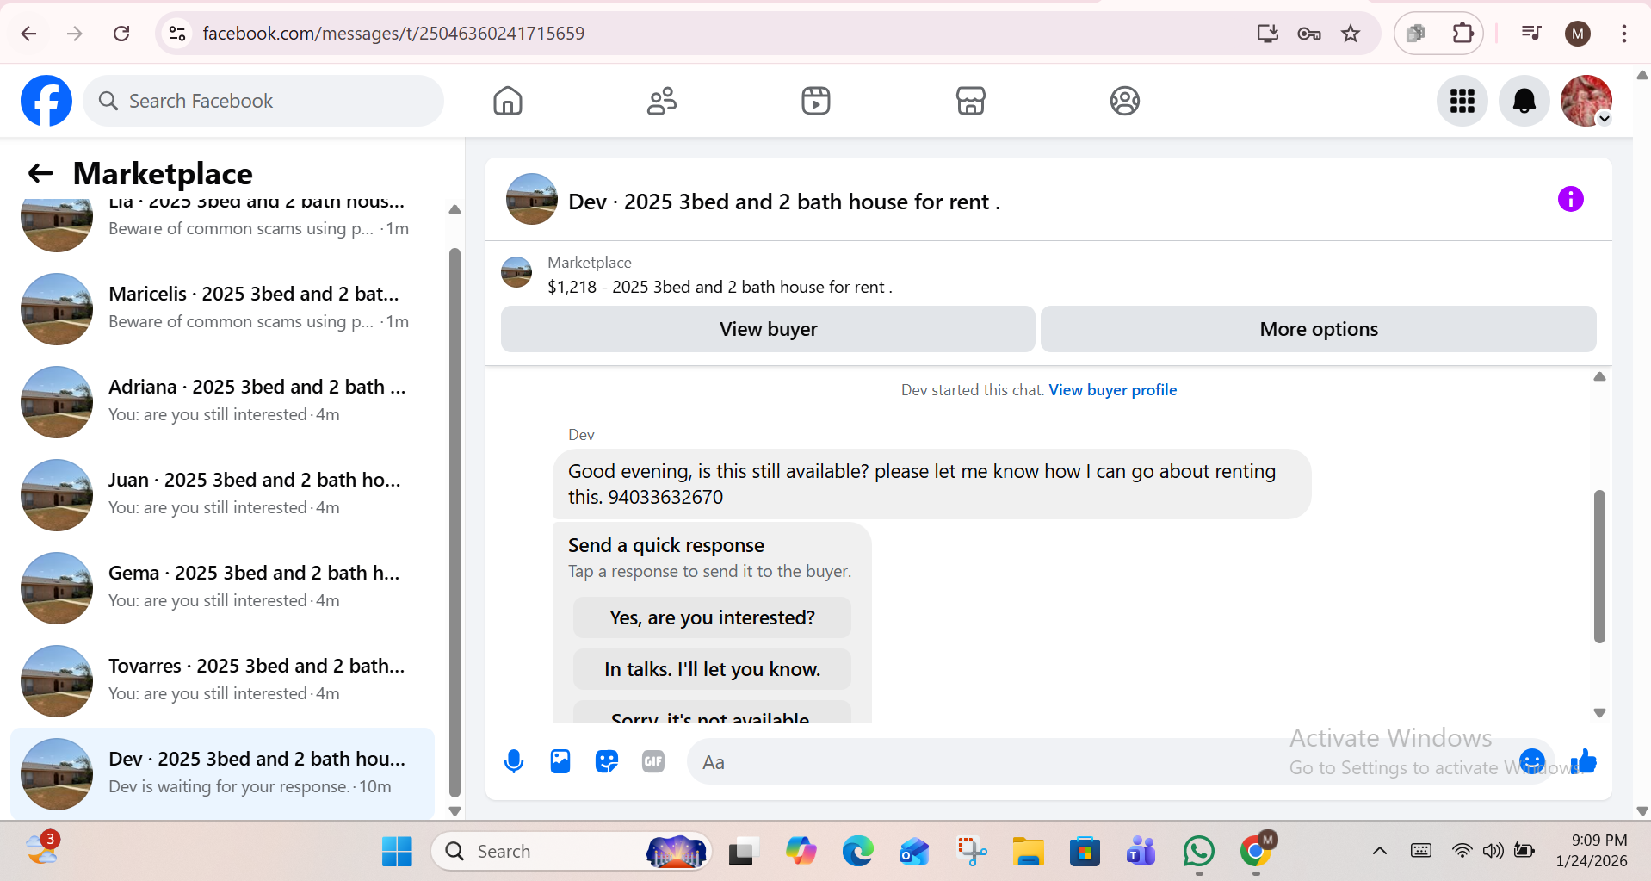Click the Search Facebook field
This screenshot has height=881, width=1651.
click(x=263, y=101)
